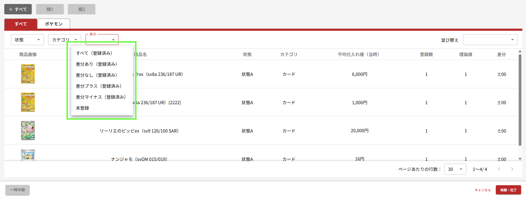
Task: Open rows-per-page dropdown showing 30
Action: pyautogui.click(x=455, y=169)
